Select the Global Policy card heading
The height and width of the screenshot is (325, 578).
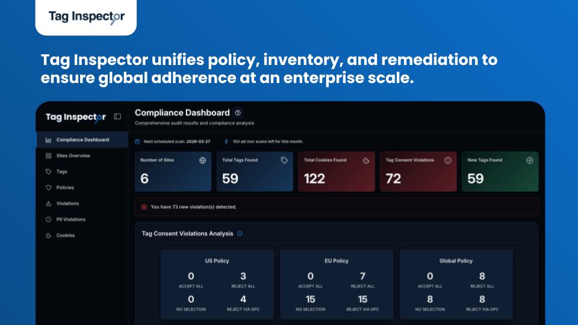coord(456,261)
